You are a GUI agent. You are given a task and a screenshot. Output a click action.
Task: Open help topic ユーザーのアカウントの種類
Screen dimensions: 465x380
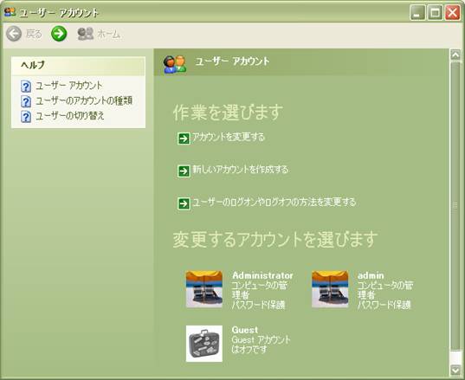pos(84,101)
